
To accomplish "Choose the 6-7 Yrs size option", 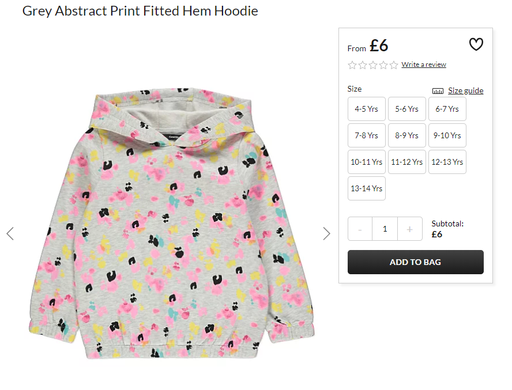I will (447, 109).
